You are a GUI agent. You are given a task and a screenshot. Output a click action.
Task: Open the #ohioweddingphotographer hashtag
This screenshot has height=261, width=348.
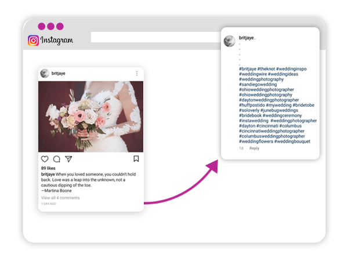click(x=266, y=89)
